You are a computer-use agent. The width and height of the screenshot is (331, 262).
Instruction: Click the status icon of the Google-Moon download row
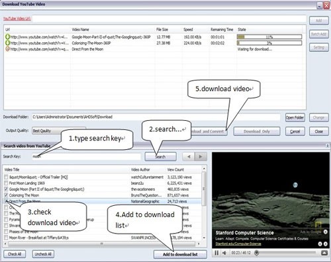click(x=7, y=37)
